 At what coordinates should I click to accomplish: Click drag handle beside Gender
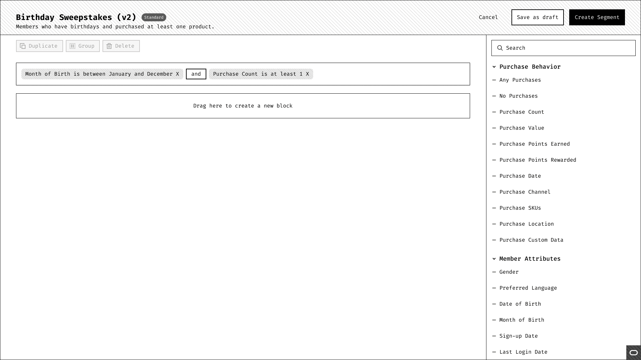[x=494, y=272]
